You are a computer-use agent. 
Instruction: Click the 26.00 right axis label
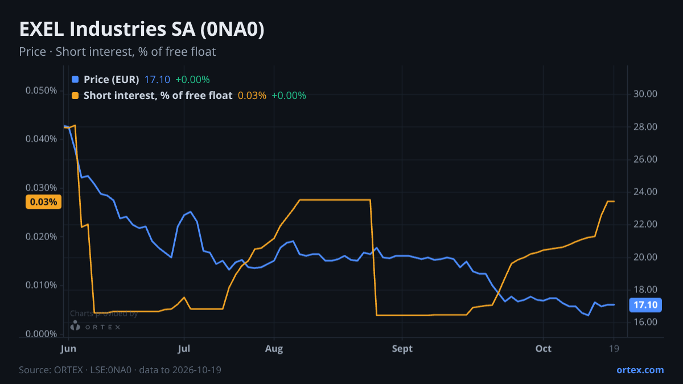click(645, 159)
